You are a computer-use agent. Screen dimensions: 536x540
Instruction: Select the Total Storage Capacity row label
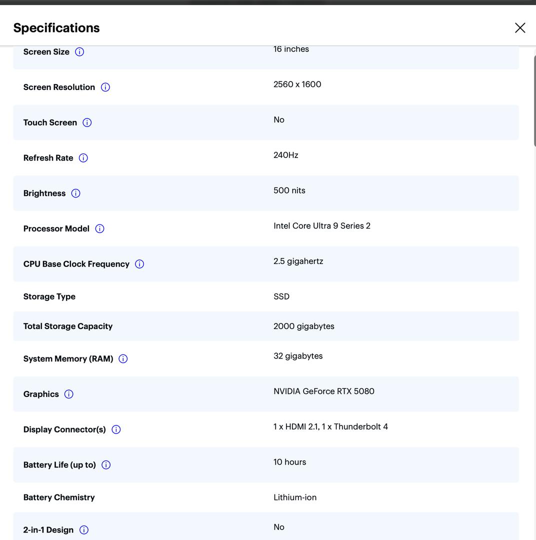click(68, 326)
